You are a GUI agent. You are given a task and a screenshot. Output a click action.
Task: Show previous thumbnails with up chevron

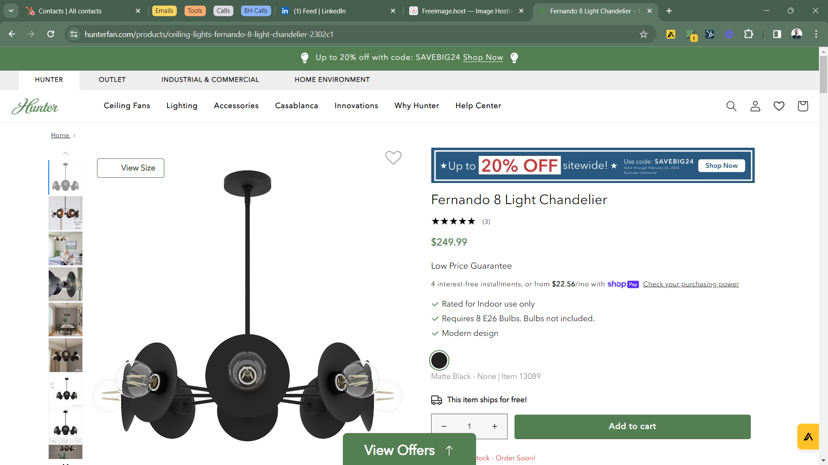click(66, 153)
